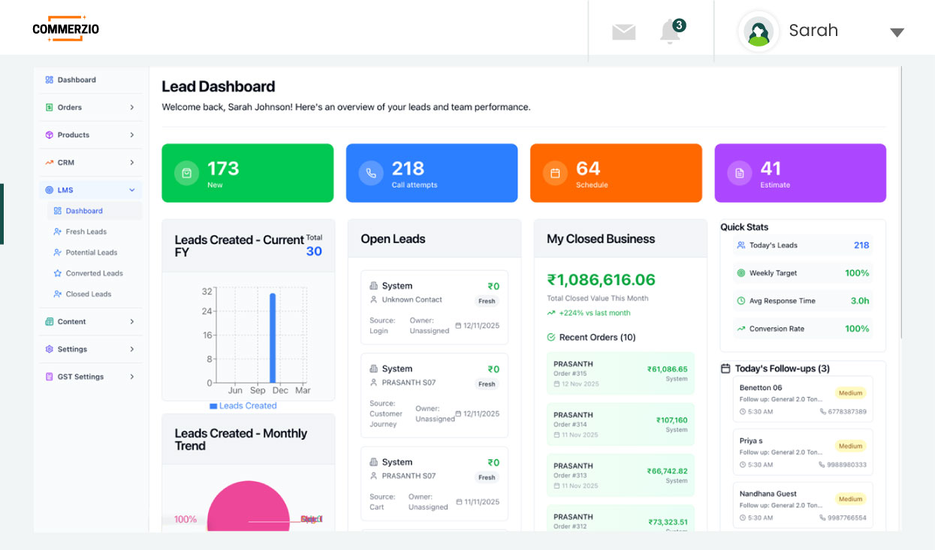Screen dimensions: 935x550
Task: Click the calendar icon on Schedule card
Action: pos(555,173)
